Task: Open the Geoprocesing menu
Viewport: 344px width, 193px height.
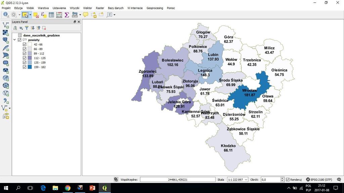Action: tap(155, 8)
